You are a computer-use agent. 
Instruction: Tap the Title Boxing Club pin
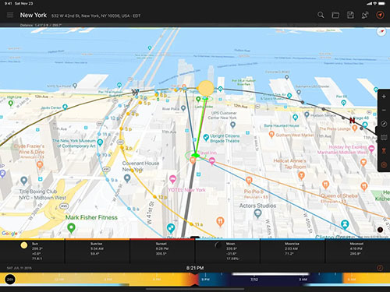pyautogui.click(x=24, y=181)
